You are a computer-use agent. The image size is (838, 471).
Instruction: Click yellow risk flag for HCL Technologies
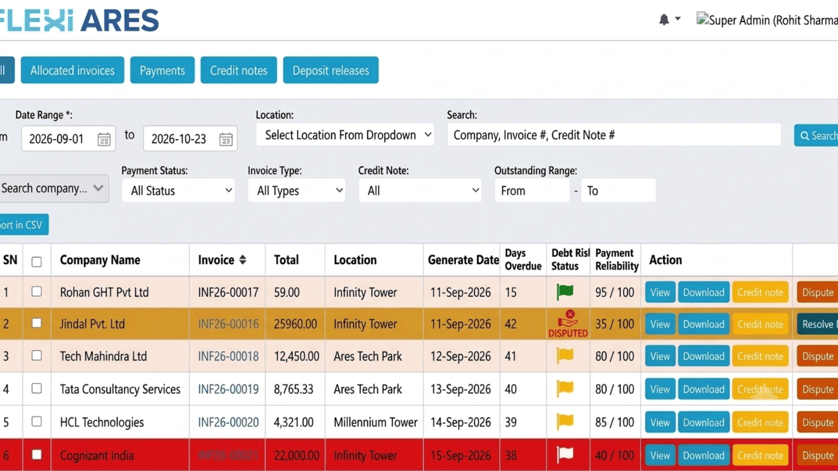(x=565, y=422)
